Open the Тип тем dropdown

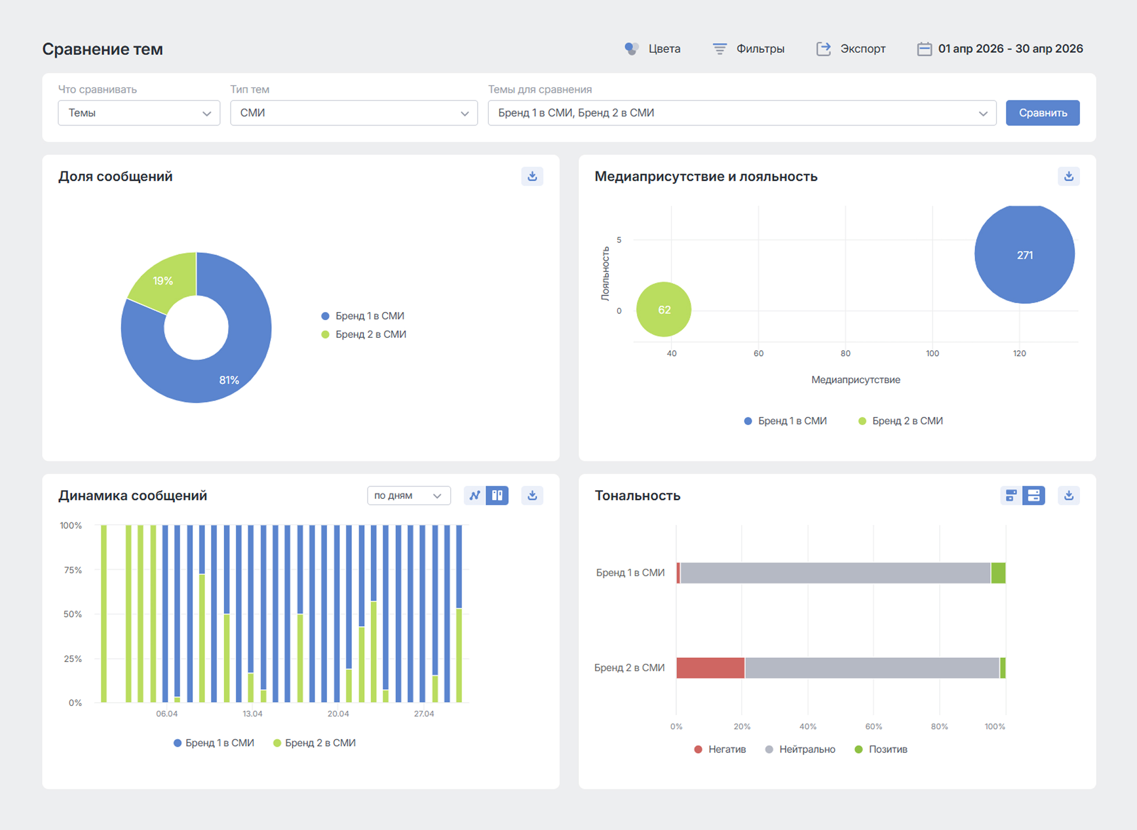click(x=354, y=113)
